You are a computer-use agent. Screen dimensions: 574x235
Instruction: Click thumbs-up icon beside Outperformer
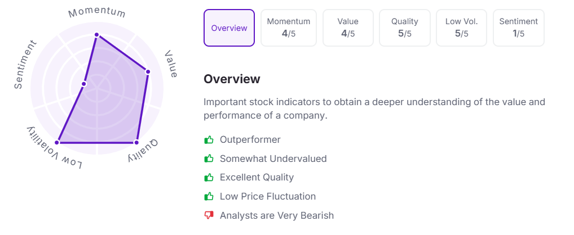click(x=209, y=140)
